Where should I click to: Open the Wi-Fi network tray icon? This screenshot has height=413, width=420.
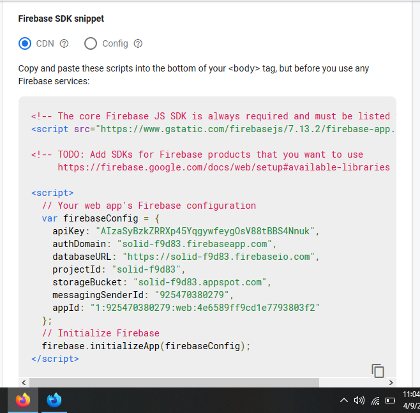click(x=375, y=401)
